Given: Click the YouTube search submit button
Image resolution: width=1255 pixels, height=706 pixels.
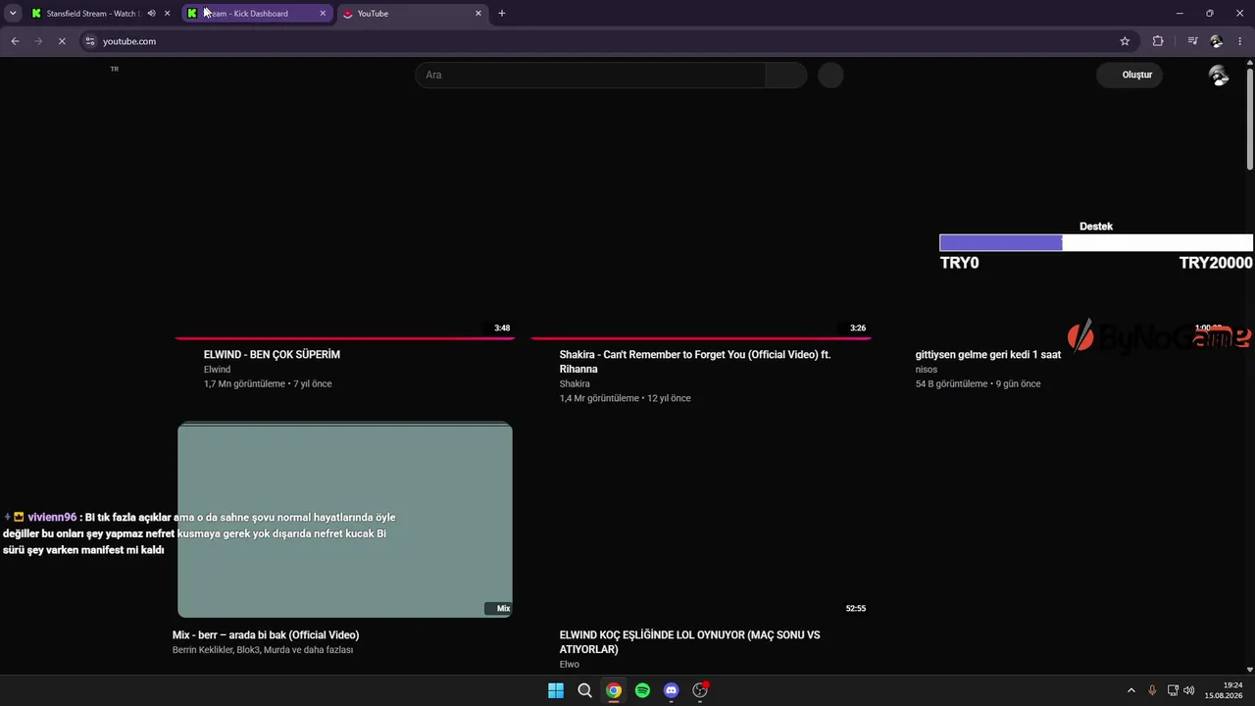Looking at the screenshot, I should click(x=786, y=75).
